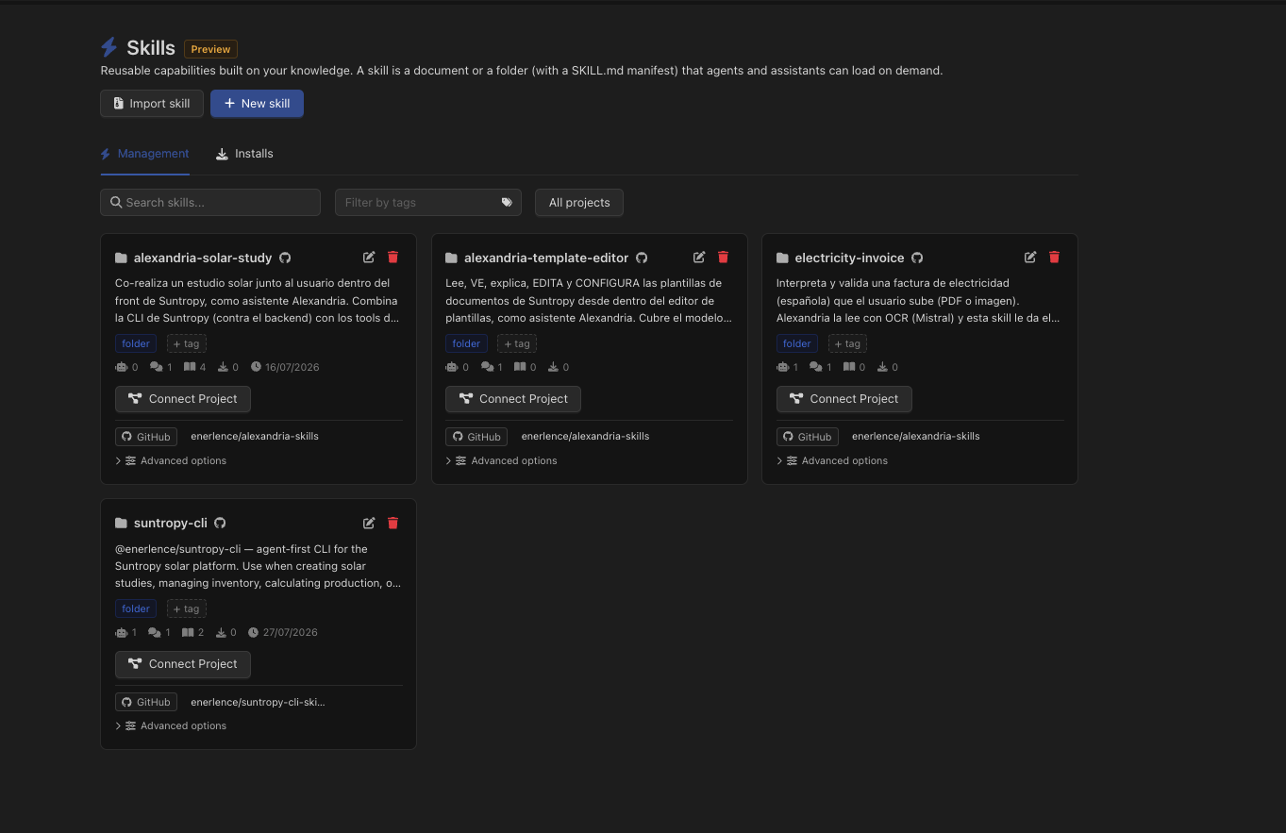1286x833 pixels.
Task: Edit the alexandria-solar-study skill
Action: 369,258
